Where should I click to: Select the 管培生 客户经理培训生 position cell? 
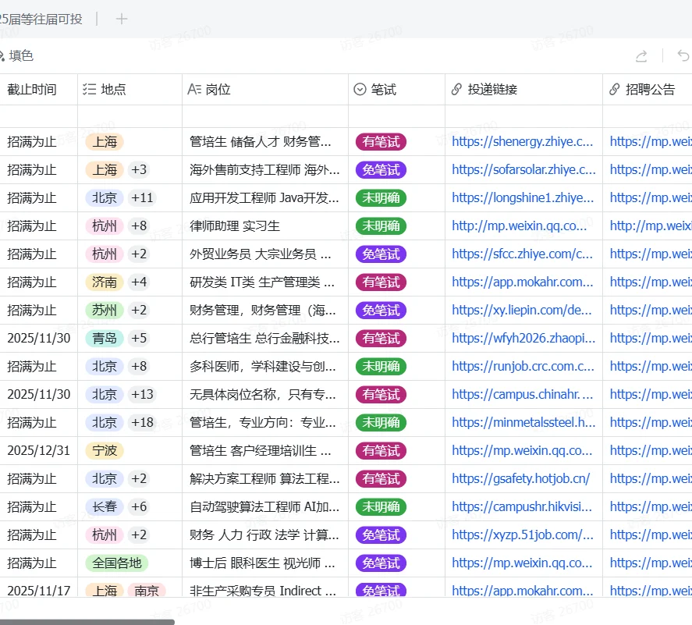265,451
